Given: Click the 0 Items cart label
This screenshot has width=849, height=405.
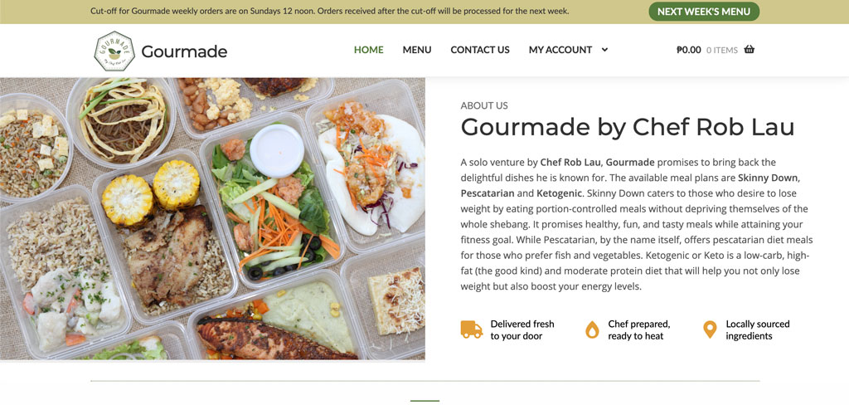Looking at the screenshot, I should click(x=721, y=50).
